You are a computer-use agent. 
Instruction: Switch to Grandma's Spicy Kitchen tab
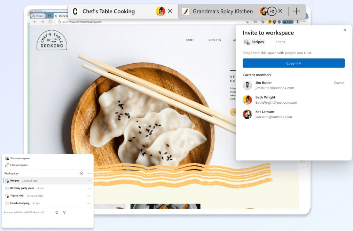(223, 11)
